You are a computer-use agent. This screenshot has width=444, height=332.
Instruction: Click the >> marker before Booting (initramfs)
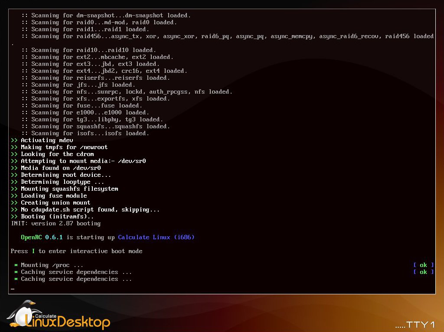point(14,217)
